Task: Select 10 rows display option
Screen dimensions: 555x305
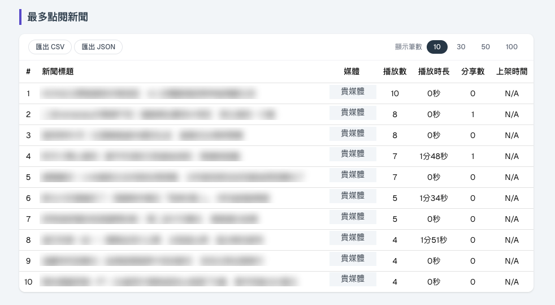Action: (437, 47)
